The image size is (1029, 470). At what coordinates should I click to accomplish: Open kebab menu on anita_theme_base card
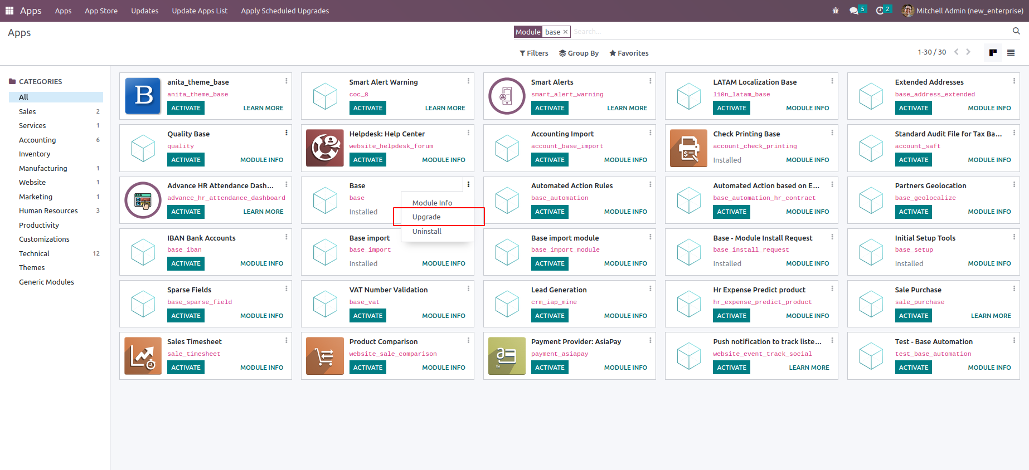coord(287,81)
